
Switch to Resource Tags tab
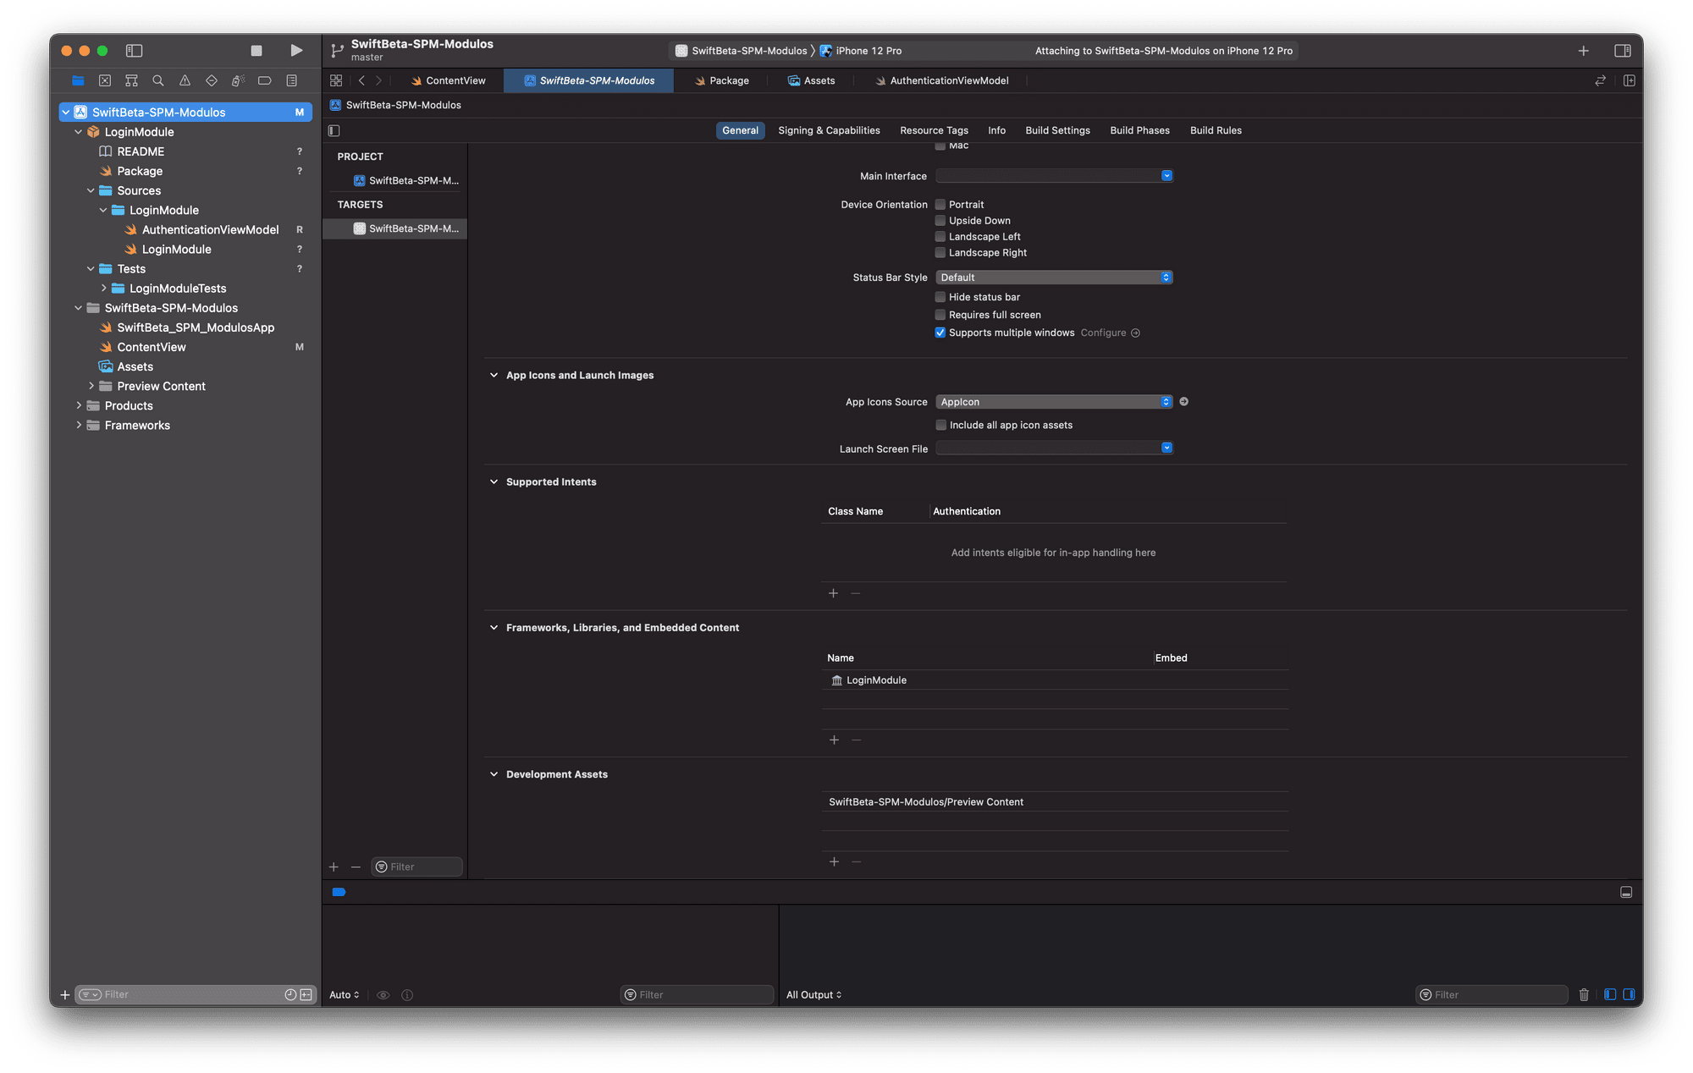click(934, 130)
